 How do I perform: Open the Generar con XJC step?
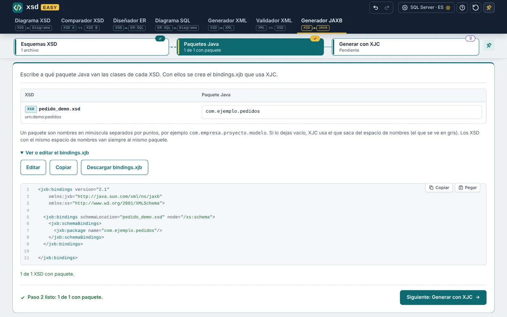[x=406, y=47]
